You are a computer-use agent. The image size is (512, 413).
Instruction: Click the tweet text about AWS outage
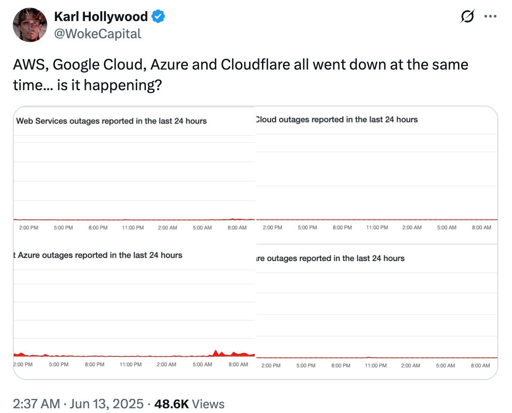(x=241, y=75)
